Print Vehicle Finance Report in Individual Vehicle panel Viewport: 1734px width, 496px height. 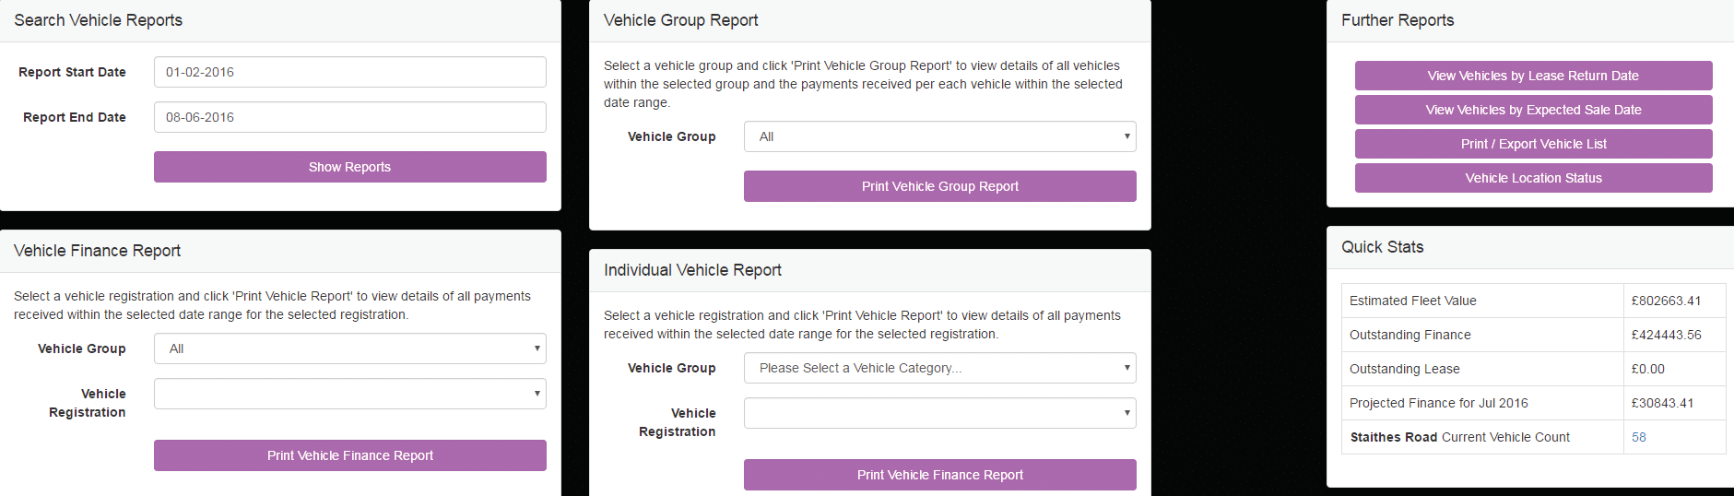(939, 475)
